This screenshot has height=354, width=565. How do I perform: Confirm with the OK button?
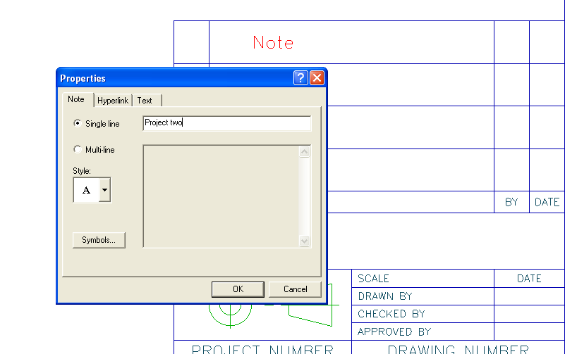[238, 289]
